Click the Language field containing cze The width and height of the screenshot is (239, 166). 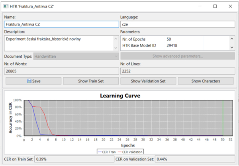[x=178, y=24]
